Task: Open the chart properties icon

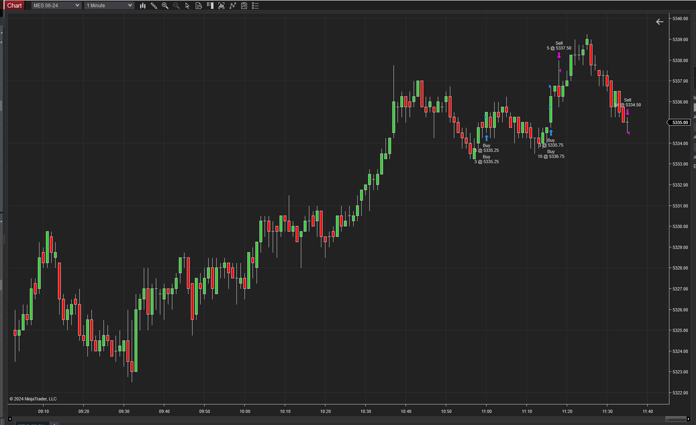Action: click(244, 5)
